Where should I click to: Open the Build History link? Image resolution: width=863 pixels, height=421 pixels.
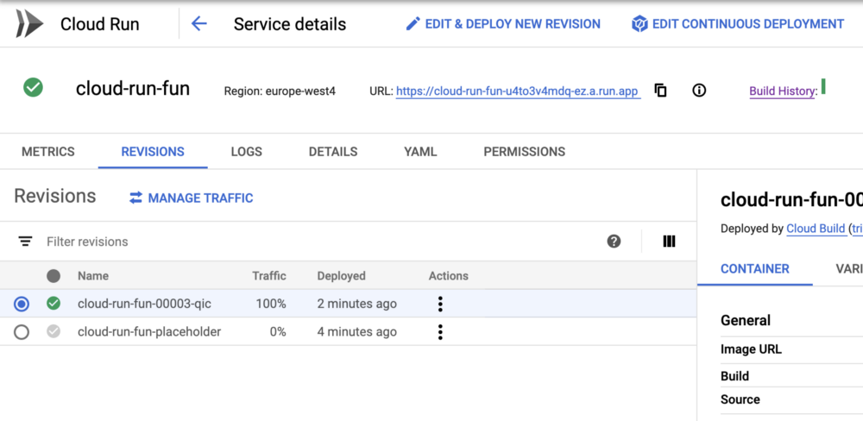click(782, 91)
